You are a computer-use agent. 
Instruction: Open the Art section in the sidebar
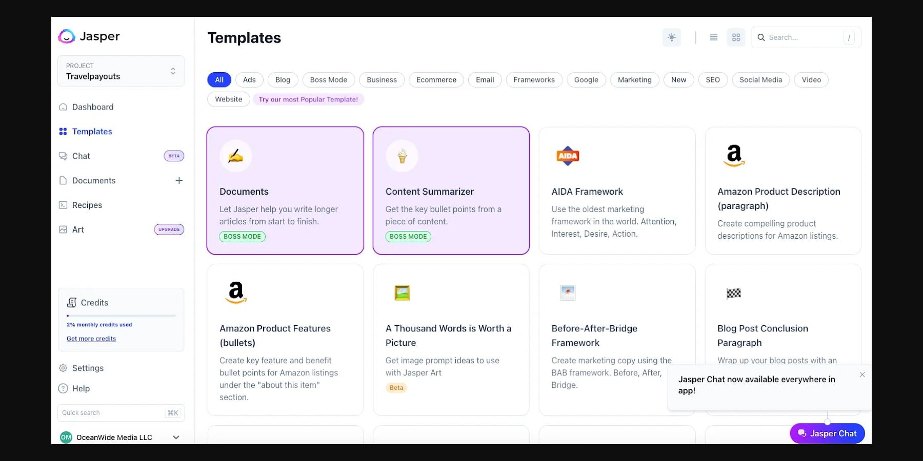[x=78, y=229]
